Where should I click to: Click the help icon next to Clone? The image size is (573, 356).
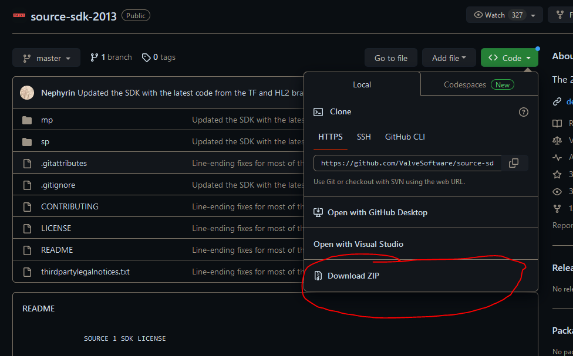tap(524, 112)
